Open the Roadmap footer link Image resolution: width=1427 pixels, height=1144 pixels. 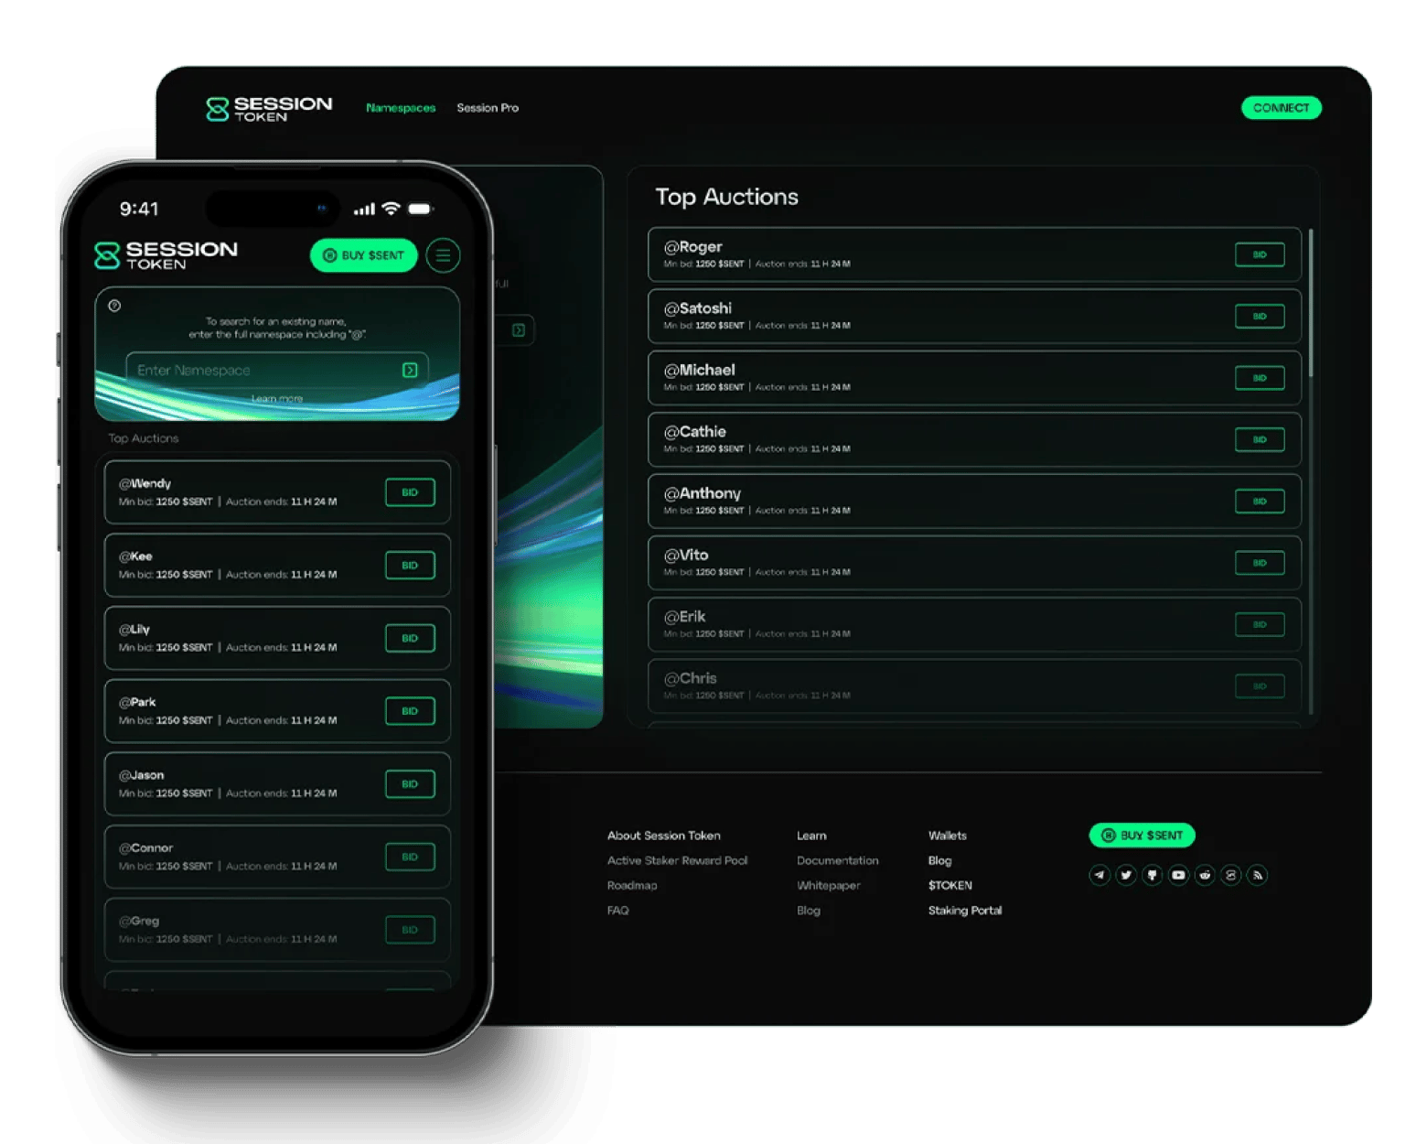coord(632,885)
